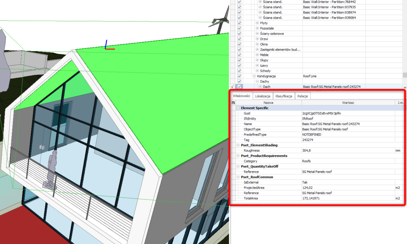Click the Nazwa column header
This screenshot has height=244, width=407.
[268, 103]
